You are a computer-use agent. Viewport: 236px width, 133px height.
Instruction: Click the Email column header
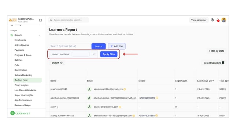(x=90, y=81)
